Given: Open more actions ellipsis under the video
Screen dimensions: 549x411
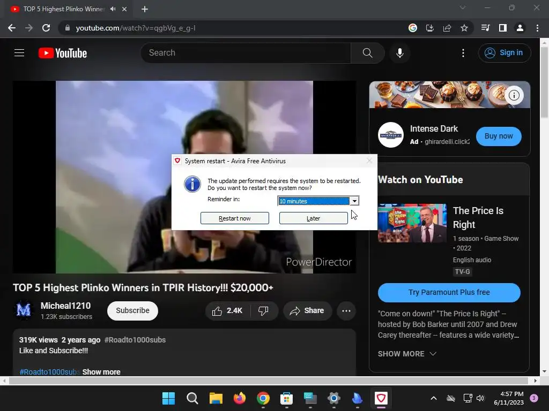Looking at the screenshot, I should 346,311.
